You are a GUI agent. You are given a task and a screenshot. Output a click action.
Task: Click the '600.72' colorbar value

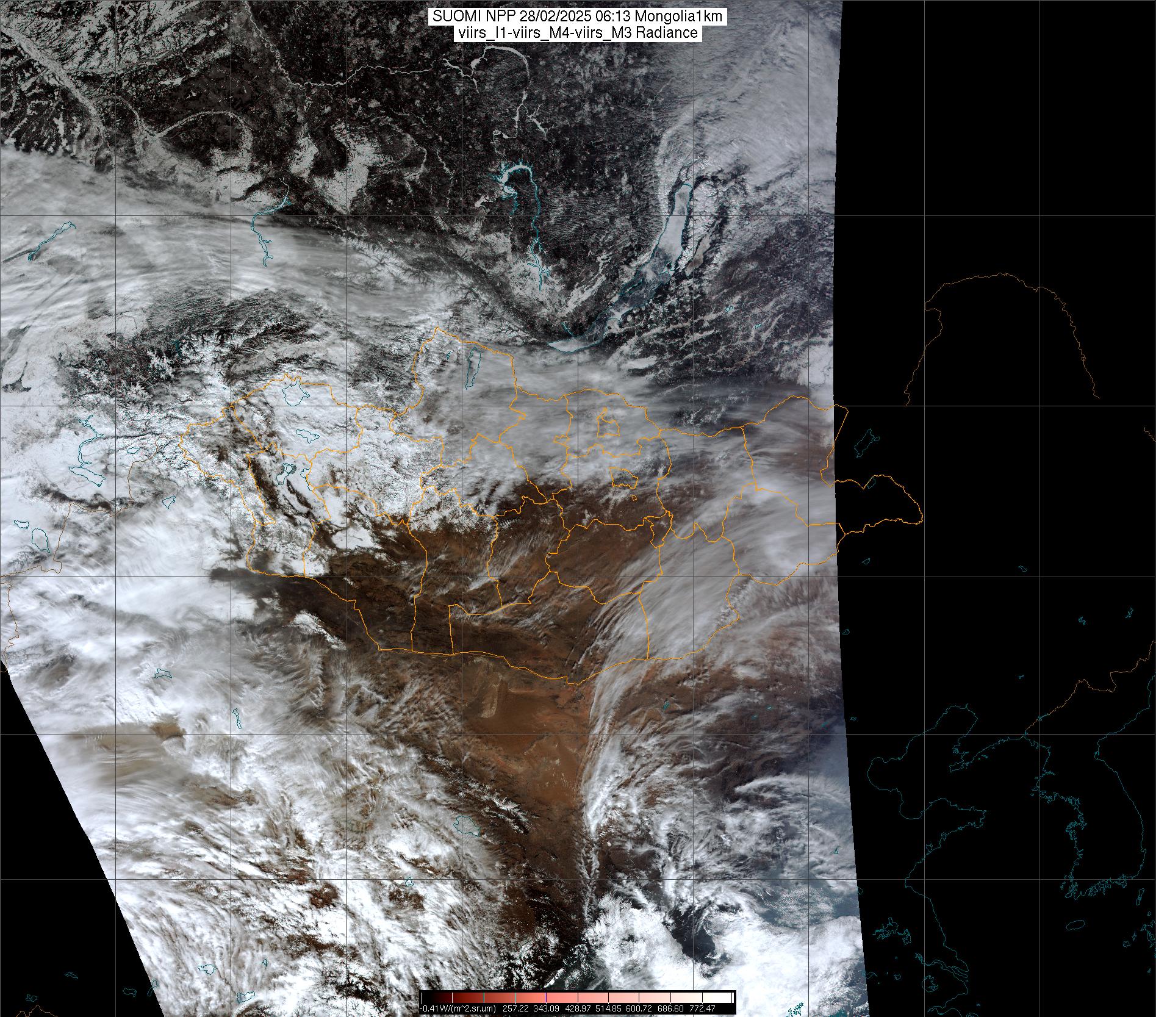639,1008
